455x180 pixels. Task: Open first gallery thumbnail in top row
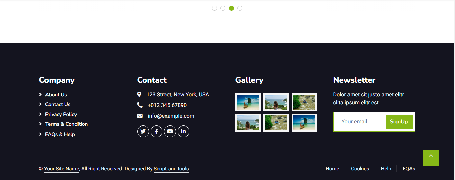click(248, 102)
